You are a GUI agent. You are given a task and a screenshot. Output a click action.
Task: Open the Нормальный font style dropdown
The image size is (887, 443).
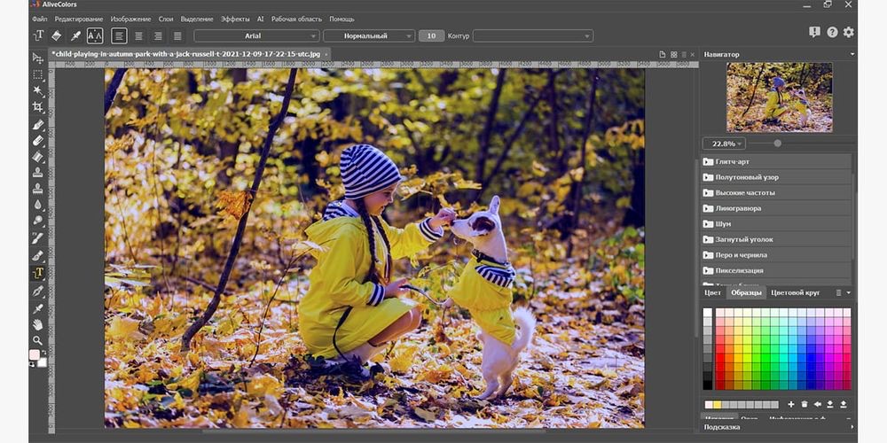368,35
